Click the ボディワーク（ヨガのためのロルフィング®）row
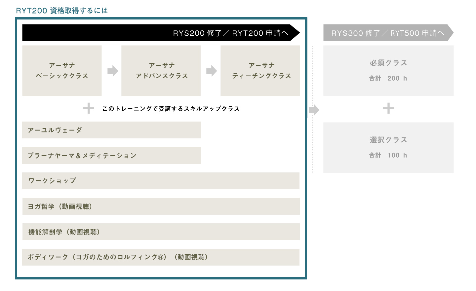The height and width of the screenshot is (291, 476). [161, 257]
